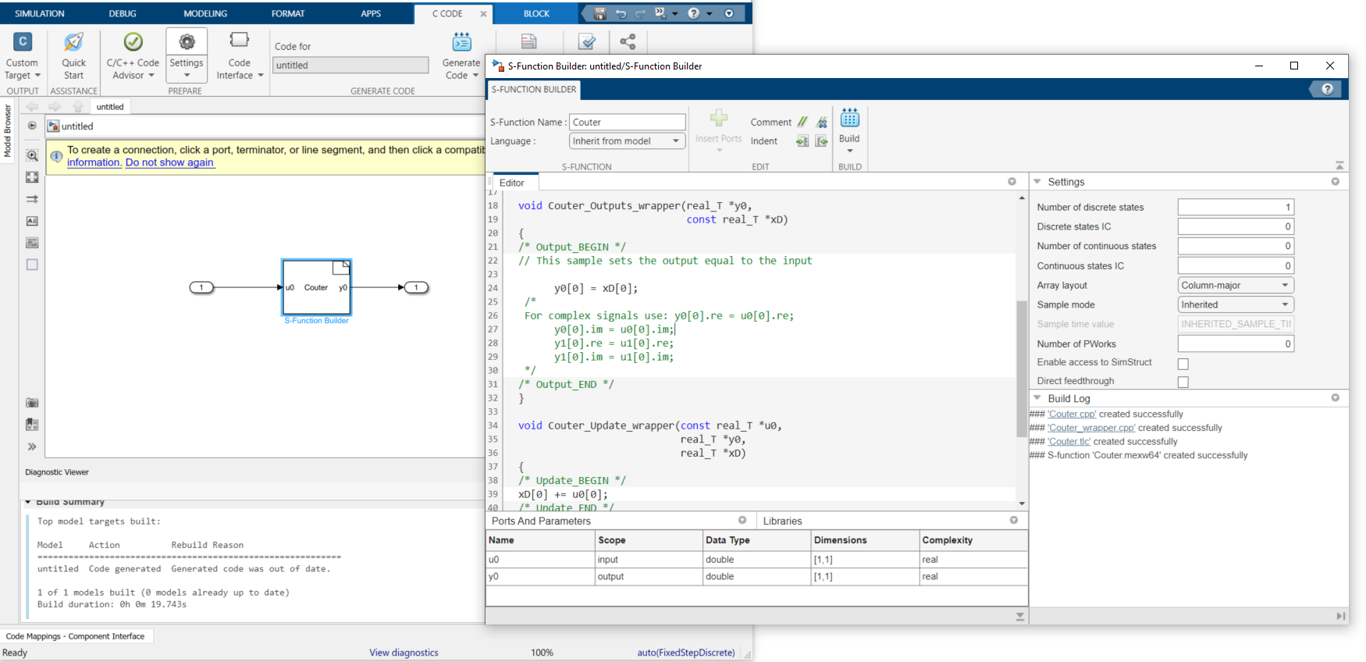
Task: Launch the Quick Start rocket icon
Action: (x=73, y=41)
